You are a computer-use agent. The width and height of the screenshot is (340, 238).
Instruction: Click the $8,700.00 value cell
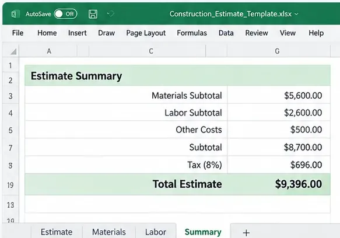(279, 148)
